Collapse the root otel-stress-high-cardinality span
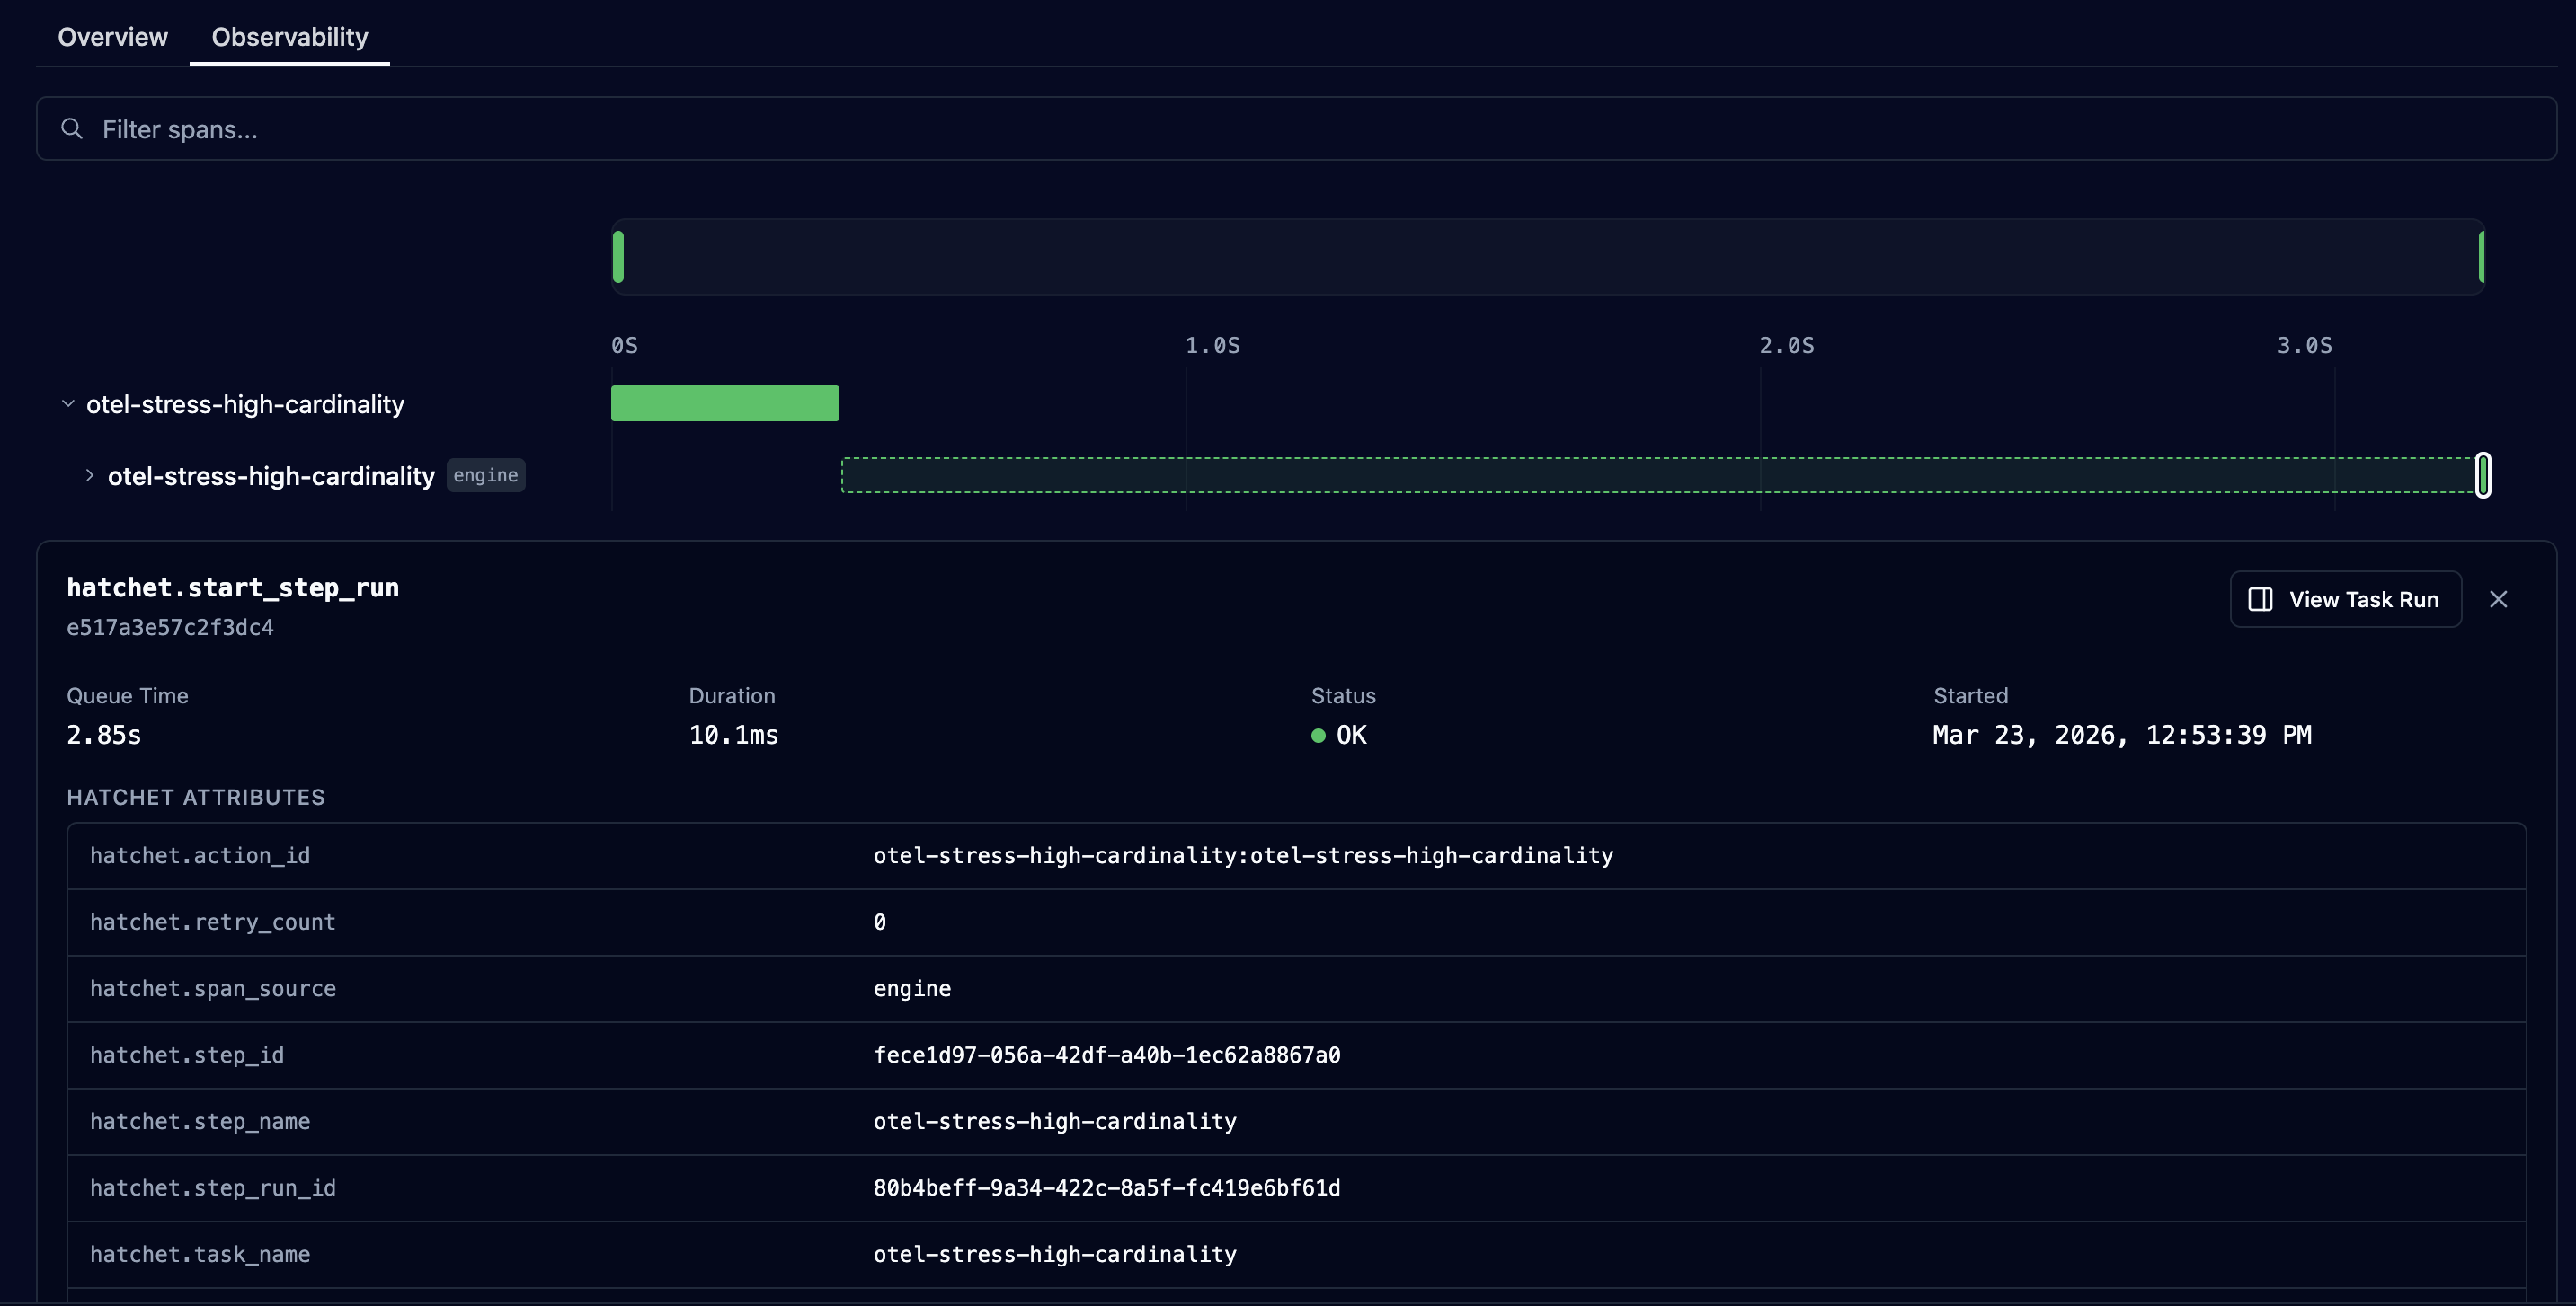The height and width of the screenshot is (1306, 2576). tap(68, 403)
